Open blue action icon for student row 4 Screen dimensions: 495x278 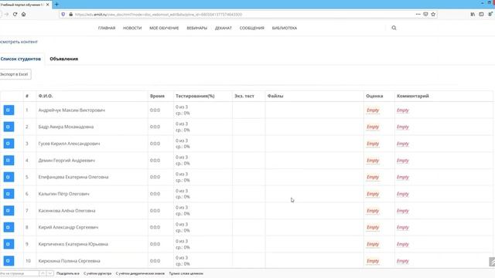tap(9, 160)
